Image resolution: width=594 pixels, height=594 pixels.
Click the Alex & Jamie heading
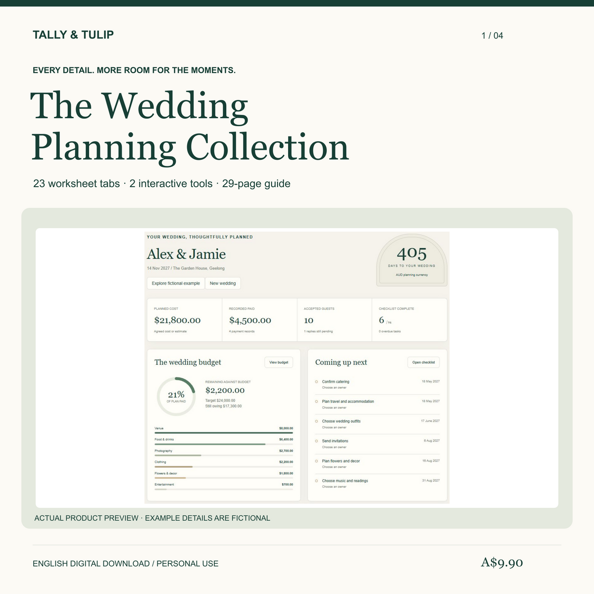[186, 254]
